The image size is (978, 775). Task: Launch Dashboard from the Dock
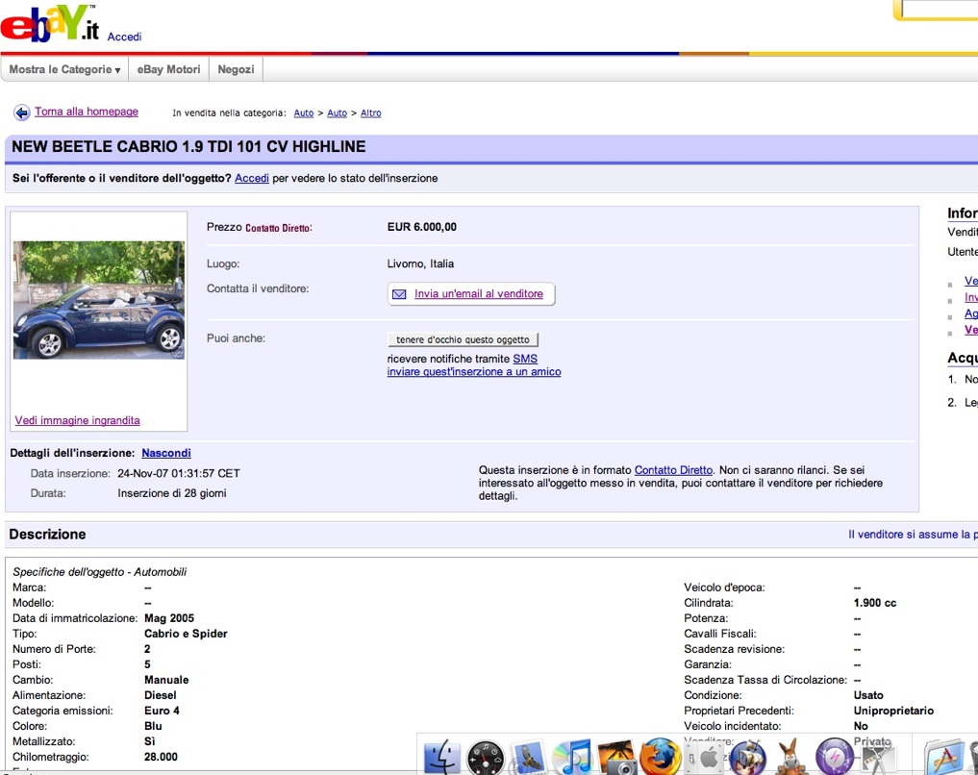486,757
